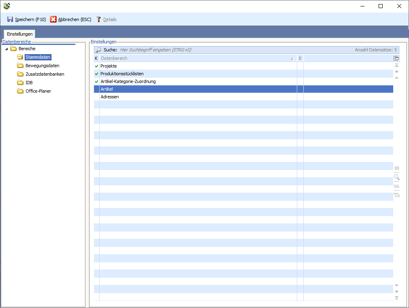The height and width of the screenshot is (308, 409).
Task: Switch to the Einstellungen tab
Action: pos(19,34)
